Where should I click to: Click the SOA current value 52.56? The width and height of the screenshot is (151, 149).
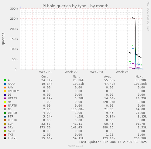click(x=46, y=124)
